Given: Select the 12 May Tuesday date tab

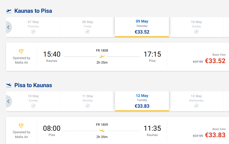Looking at the screenshot, I should tap(142, 101).
